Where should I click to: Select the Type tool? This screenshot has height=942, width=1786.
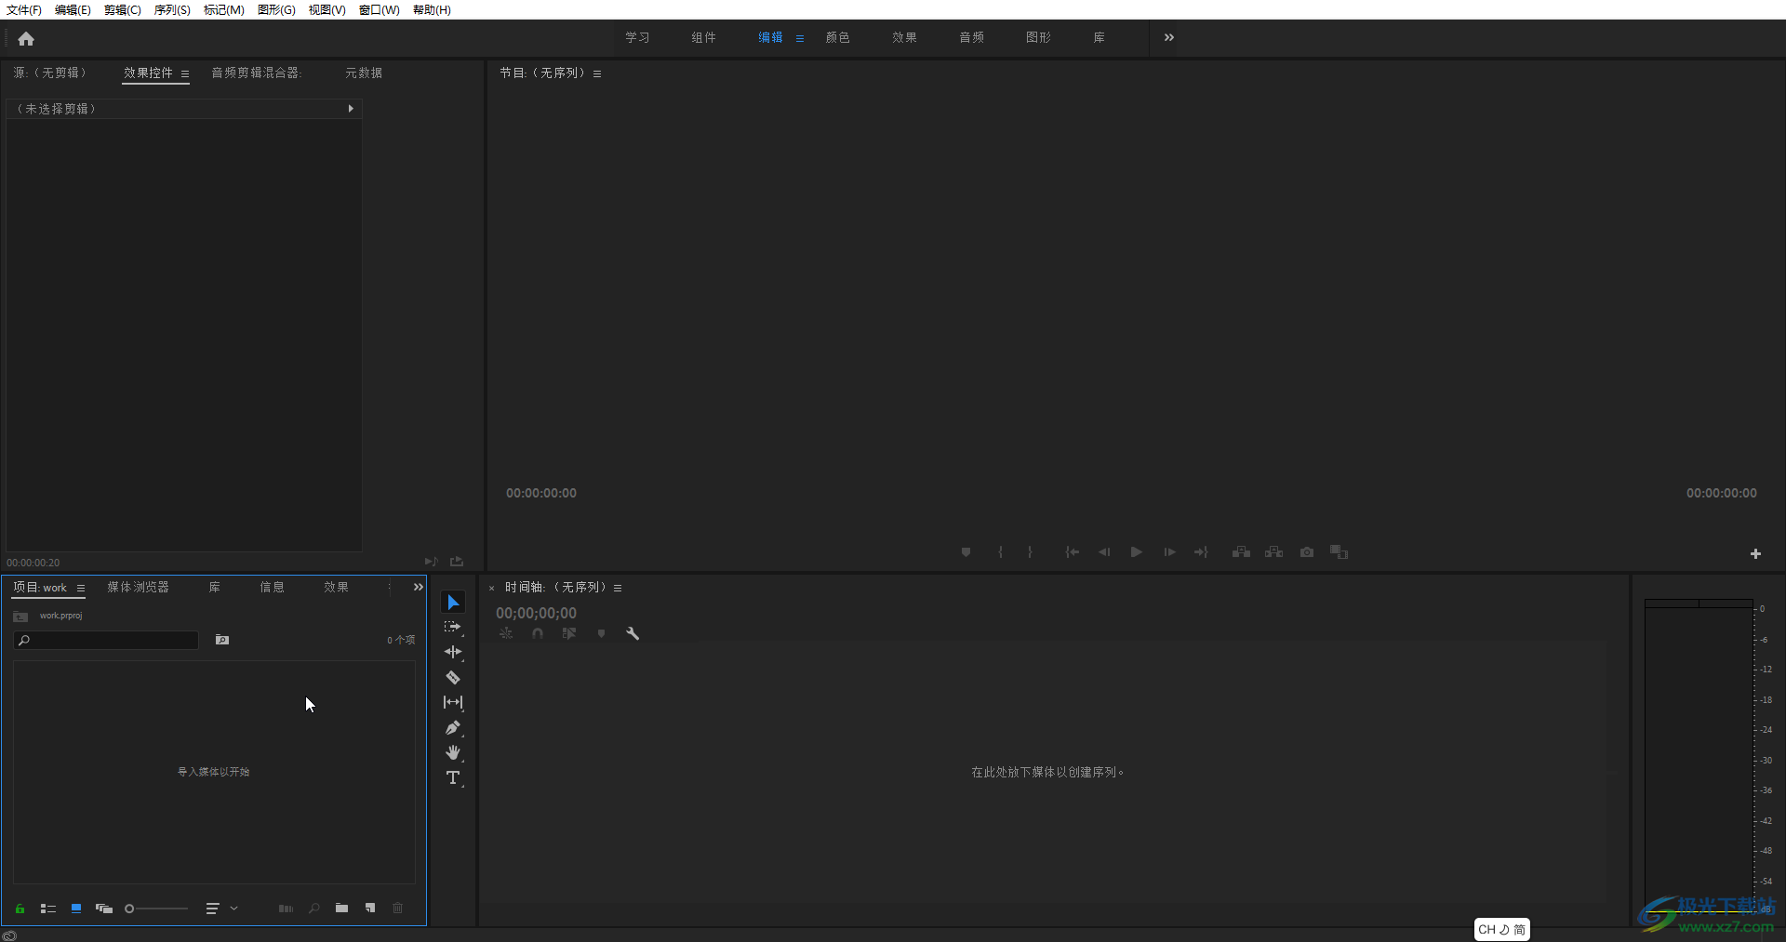coord(453,778)
